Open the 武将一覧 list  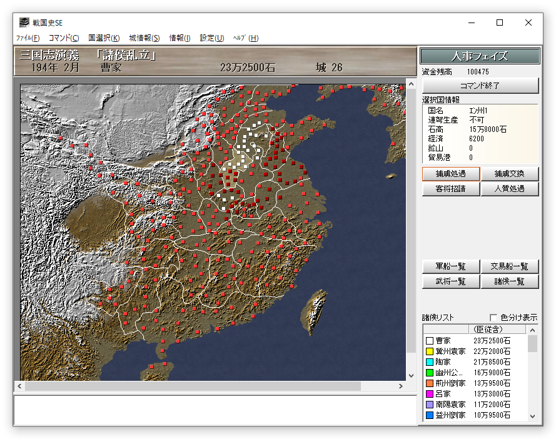450,281
